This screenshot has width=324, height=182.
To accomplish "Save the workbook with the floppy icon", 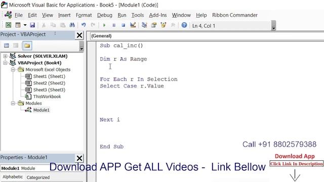I will (32, 25).
